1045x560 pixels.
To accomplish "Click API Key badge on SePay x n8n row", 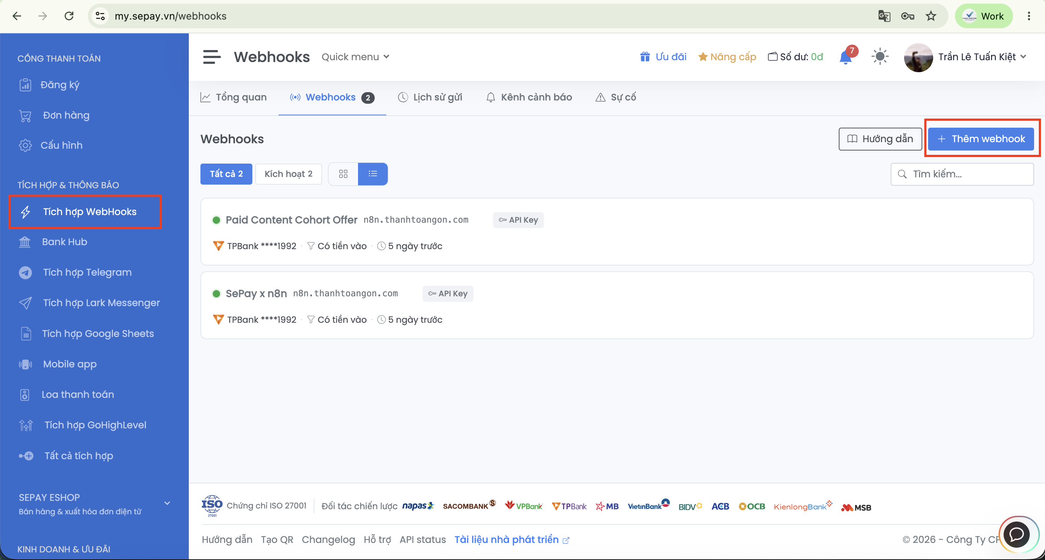I will click(448, 294).
